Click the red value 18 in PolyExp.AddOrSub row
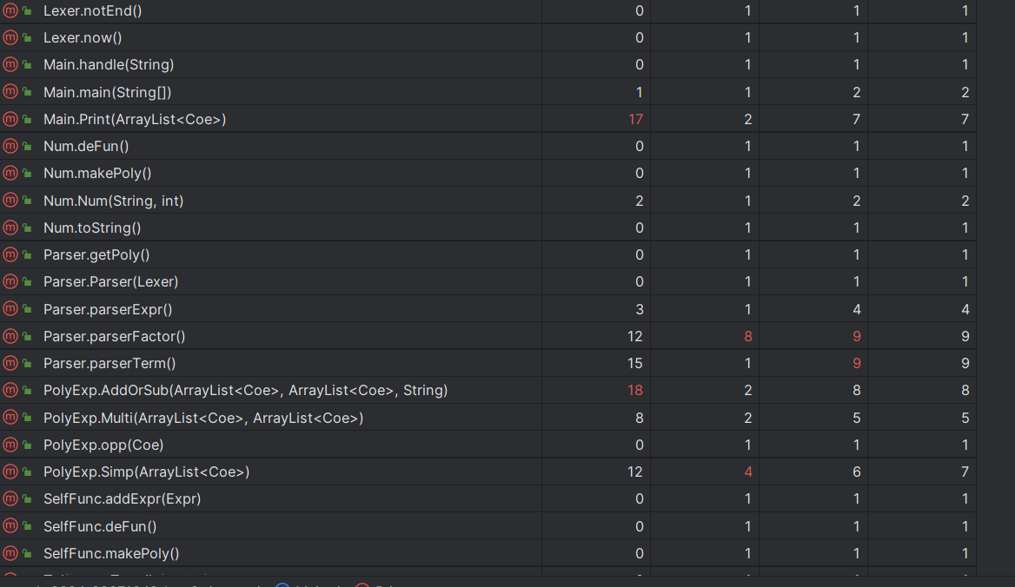This screenshot has width=1015, height=587. coord(635,391)
